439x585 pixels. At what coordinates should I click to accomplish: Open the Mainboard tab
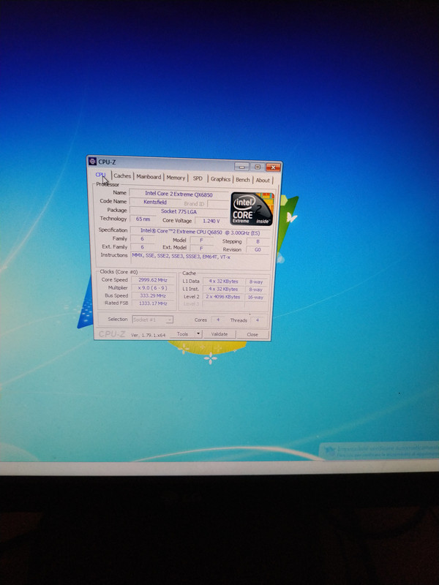(149, 177)
